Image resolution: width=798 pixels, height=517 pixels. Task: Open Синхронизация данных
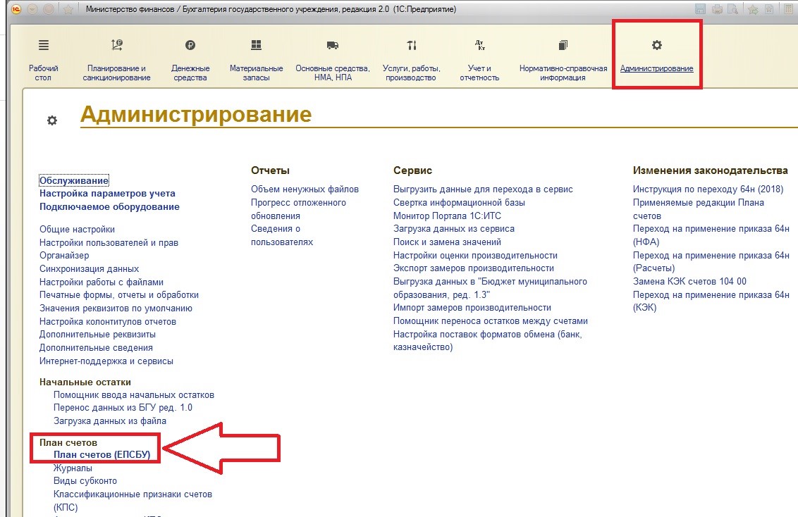coord(89,268)
